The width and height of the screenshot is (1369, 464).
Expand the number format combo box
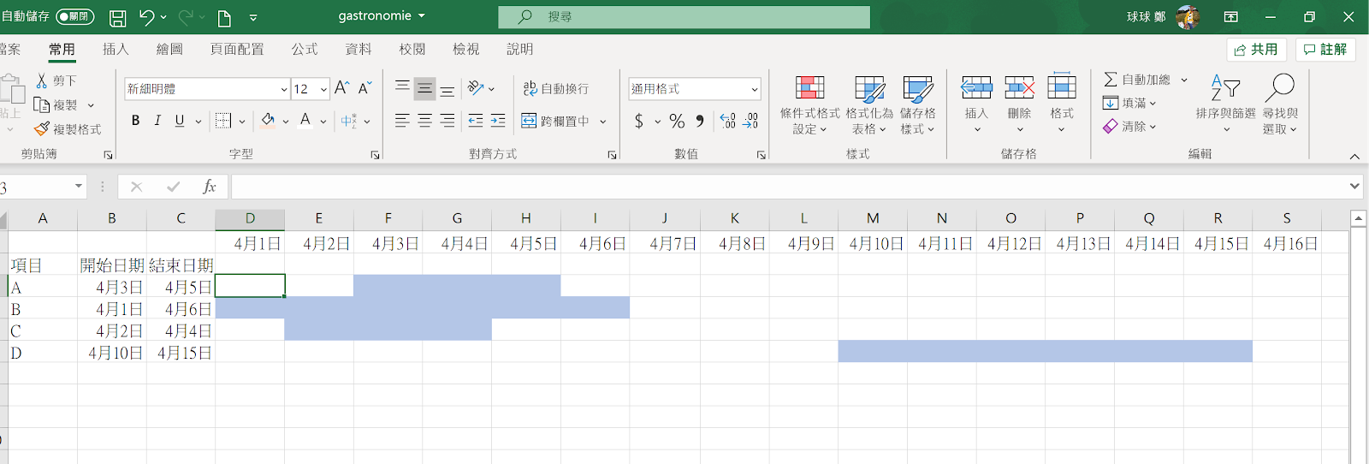pyautogui.click(x=754, y=89)
